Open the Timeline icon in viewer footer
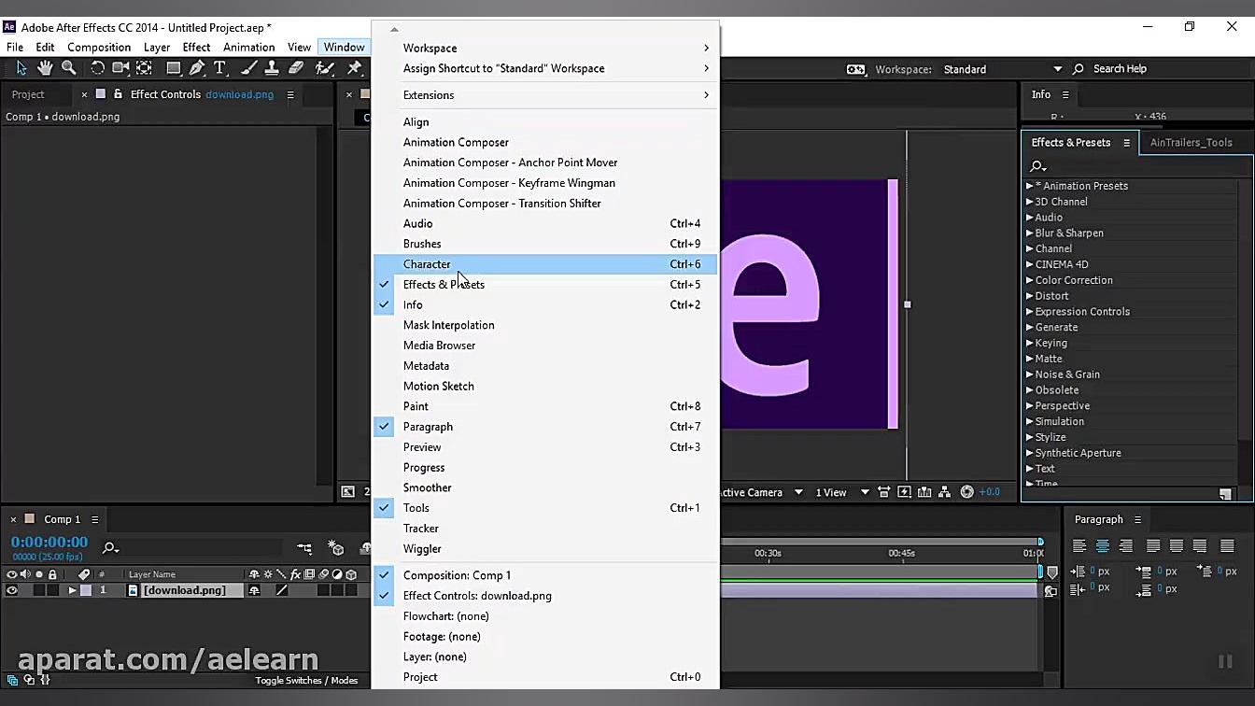Screen dimensions: 1255x706 pyautogui.click(x=924, y=492)
